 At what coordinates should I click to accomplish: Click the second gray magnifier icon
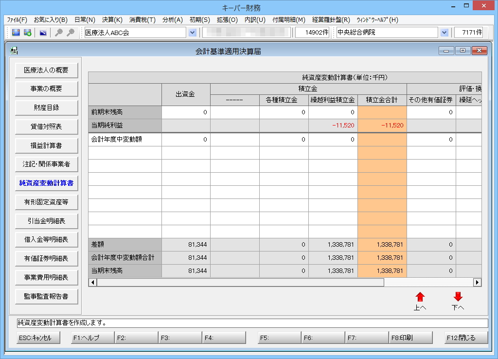pyautogui.click(x=71, y=33)
